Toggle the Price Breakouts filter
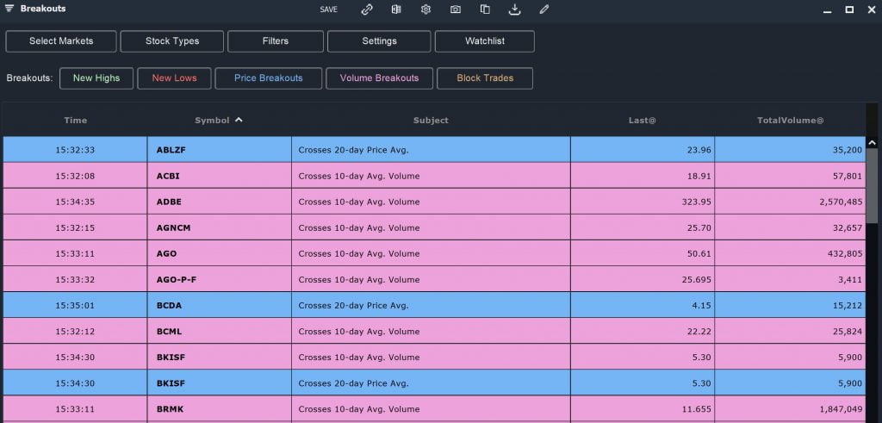Screen dimensions: 882x423 coord(269,78)
